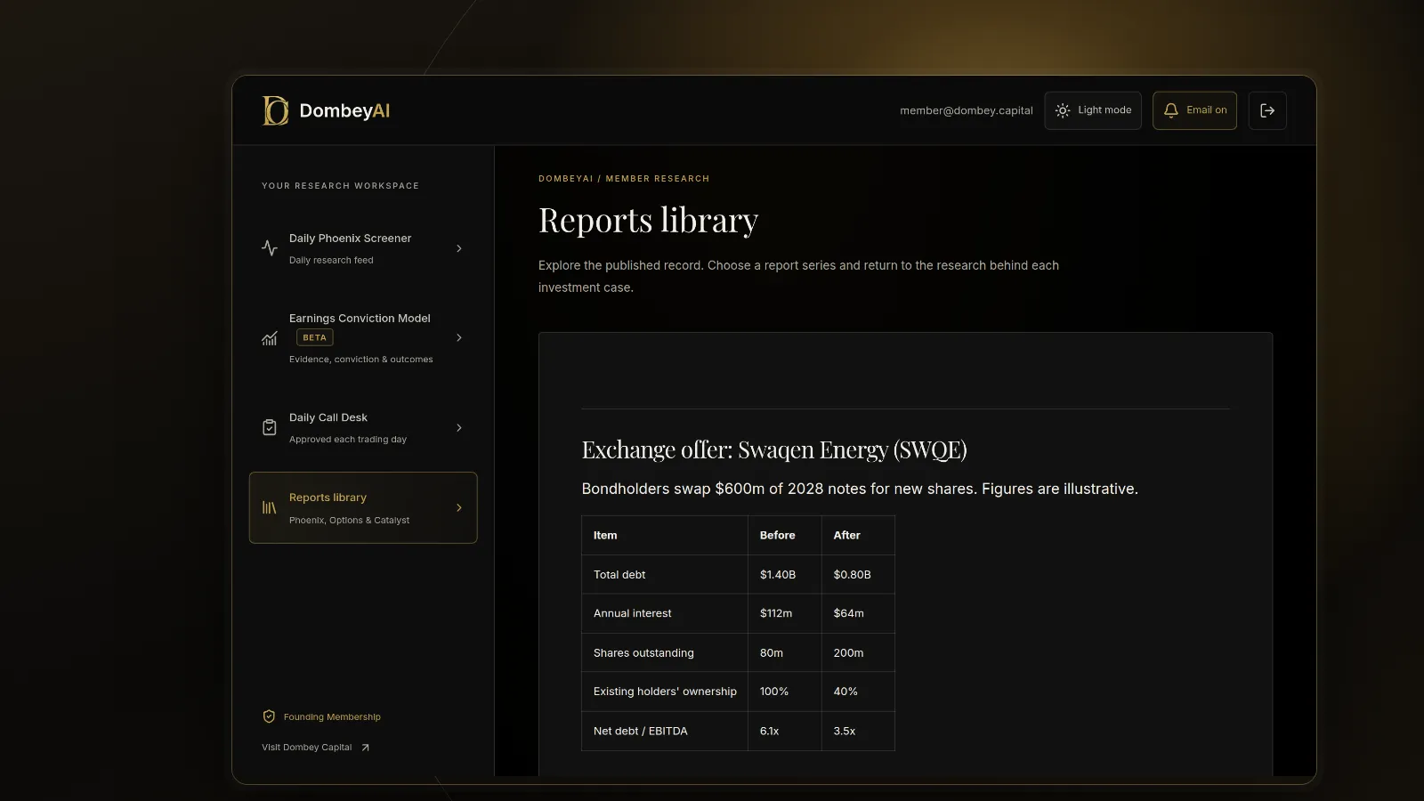Toggle Light mode
This screenshot has width=1424, height=801.
coord(1093,110)
